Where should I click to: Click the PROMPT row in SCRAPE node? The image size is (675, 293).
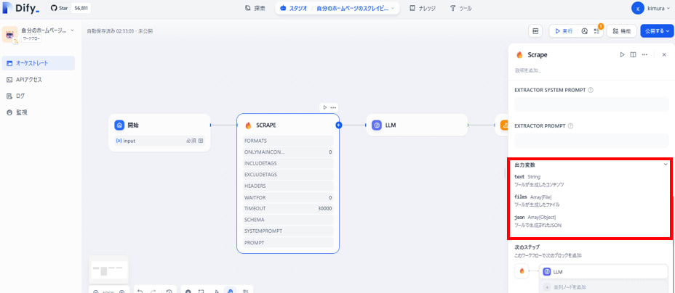(x=288, y=242)
